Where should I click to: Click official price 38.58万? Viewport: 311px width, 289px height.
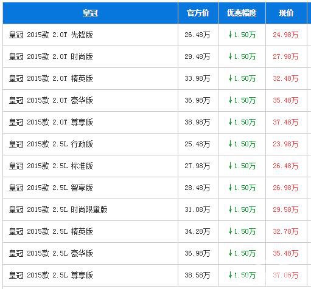coord(197,275)
